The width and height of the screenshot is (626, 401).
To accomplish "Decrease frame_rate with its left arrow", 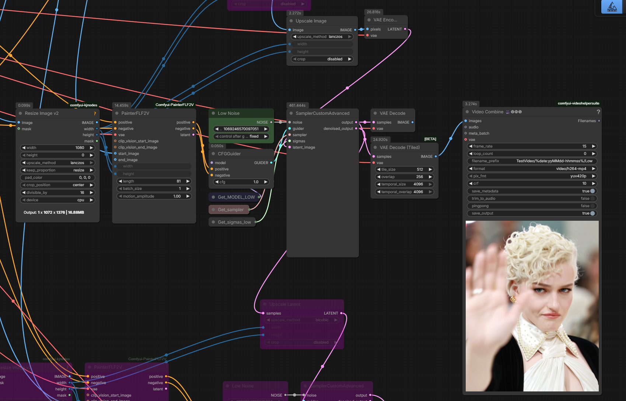I will tap(471, 146).
